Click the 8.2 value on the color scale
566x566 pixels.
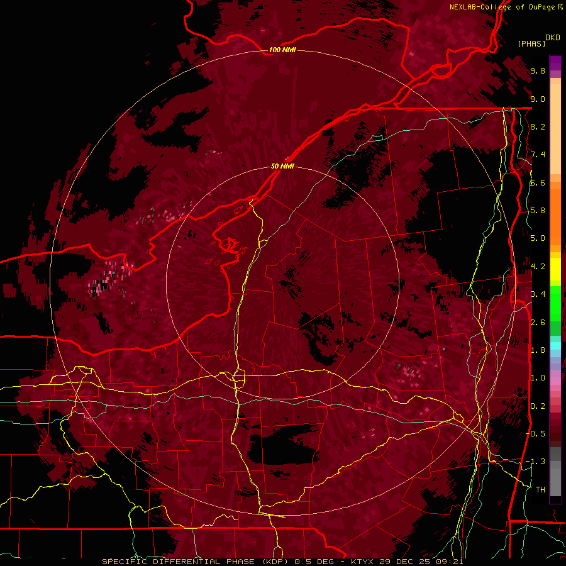click(x=538, y=127)
